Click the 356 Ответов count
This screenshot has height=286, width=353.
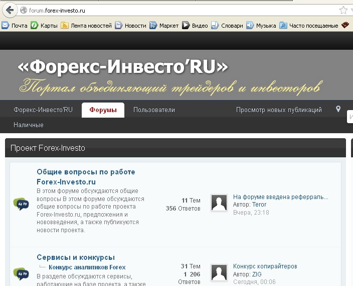click(183, 209)
